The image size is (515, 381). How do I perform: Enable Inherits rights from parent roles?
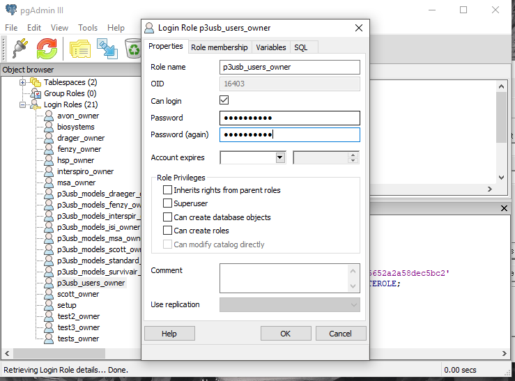pos(167,190)
